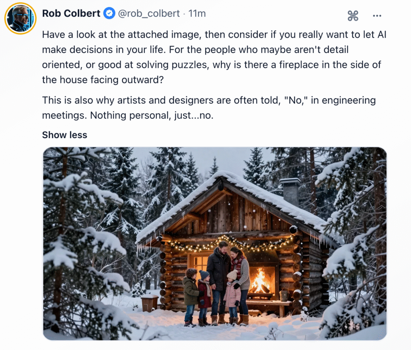411x350 pixels.
Task: Open the Rob Colbert display name link
Action: coord(71,14)
